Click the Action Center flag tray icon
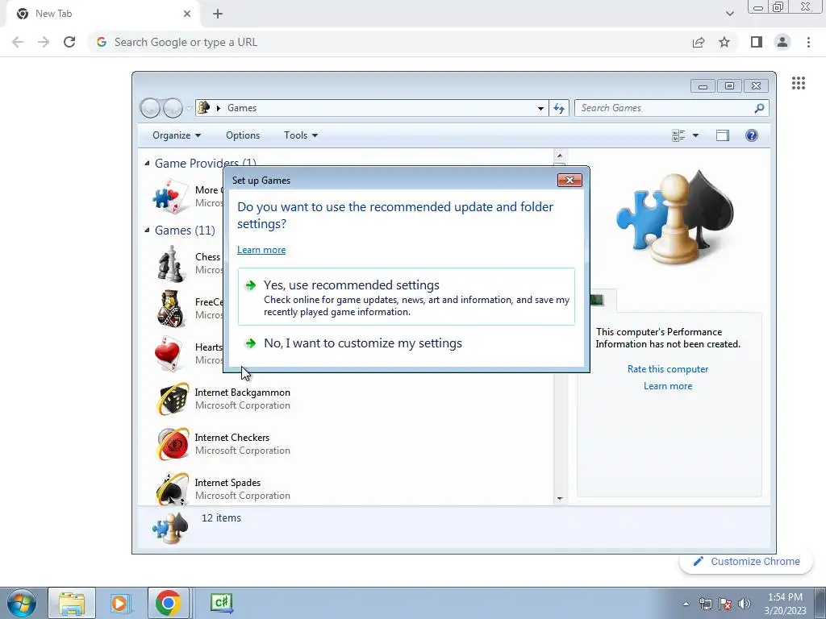826x619 pixels. pyautogui.click(x=725, y=604)
